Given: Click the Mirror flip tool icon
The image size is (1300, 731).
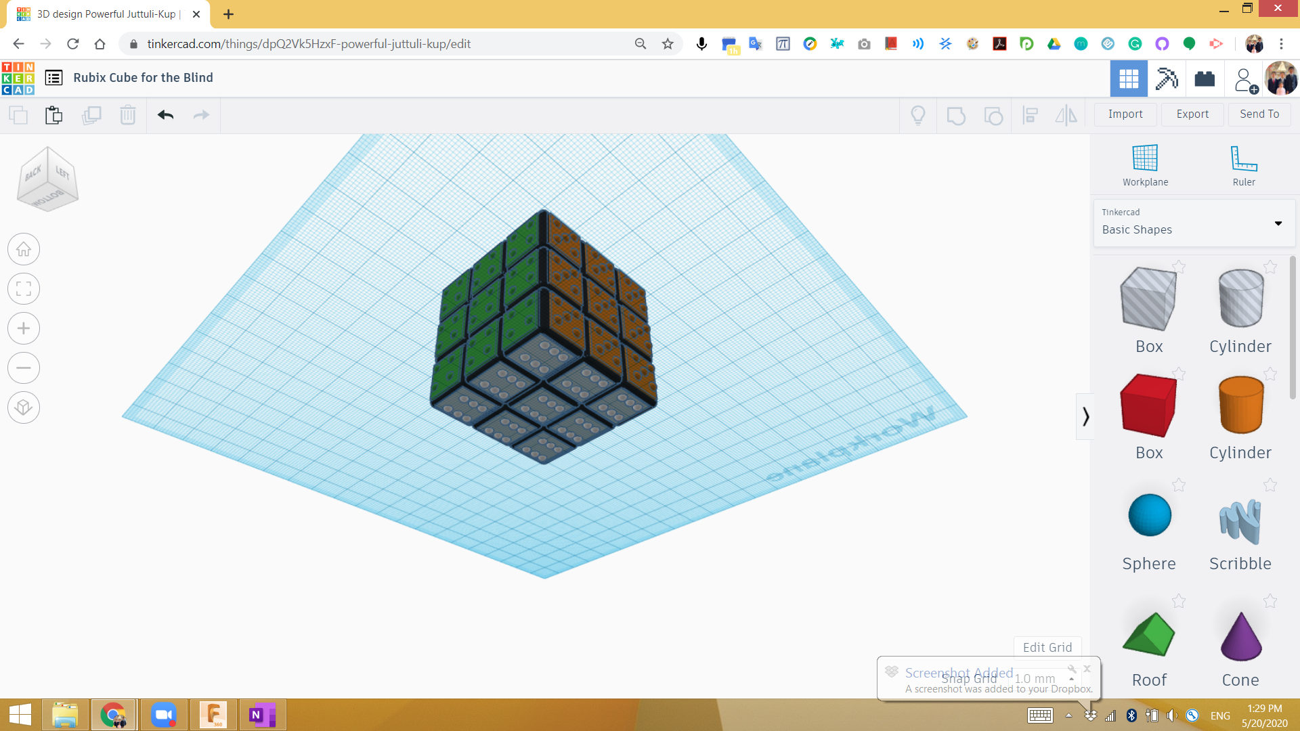Looking at the screenshot, I should pos(1066,116).
